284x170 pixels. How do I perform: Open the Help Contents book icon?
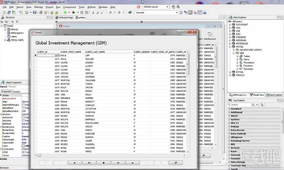[130, 13]
